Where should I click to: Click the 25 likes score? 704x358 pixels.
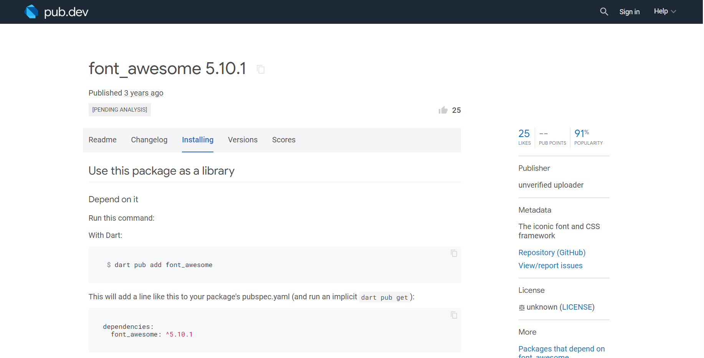524,137
